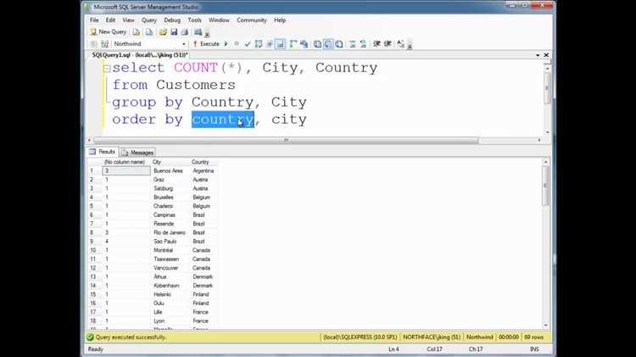Click the results pane vertical scrollbar thumb
This screenshot has width=636, height=357.
(545, 186)
